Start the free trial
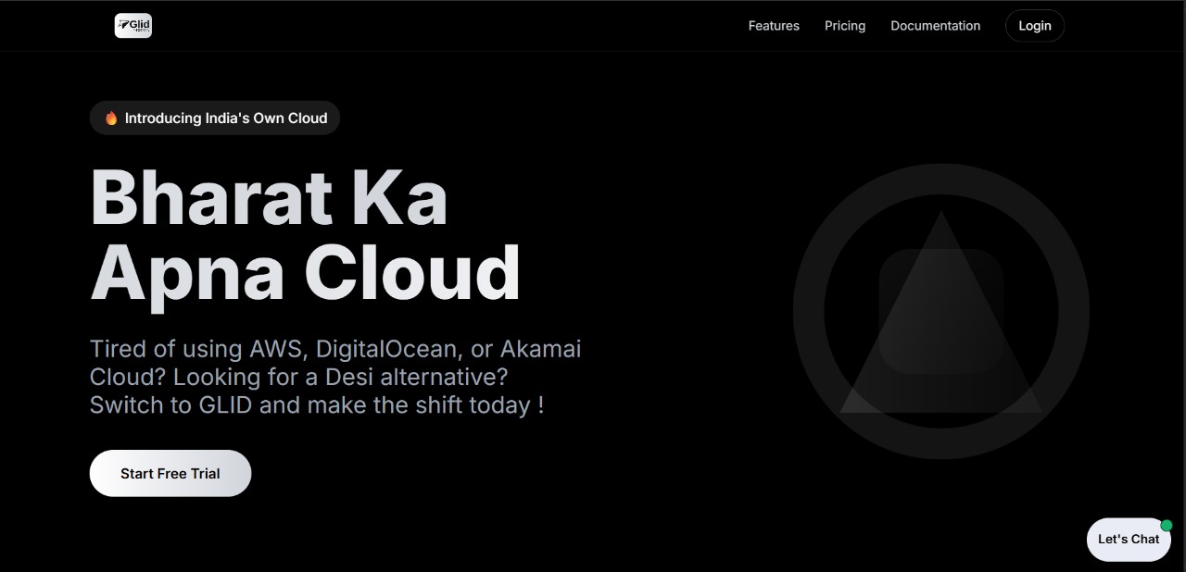The image size is (1186, 572). click(170, 473)
